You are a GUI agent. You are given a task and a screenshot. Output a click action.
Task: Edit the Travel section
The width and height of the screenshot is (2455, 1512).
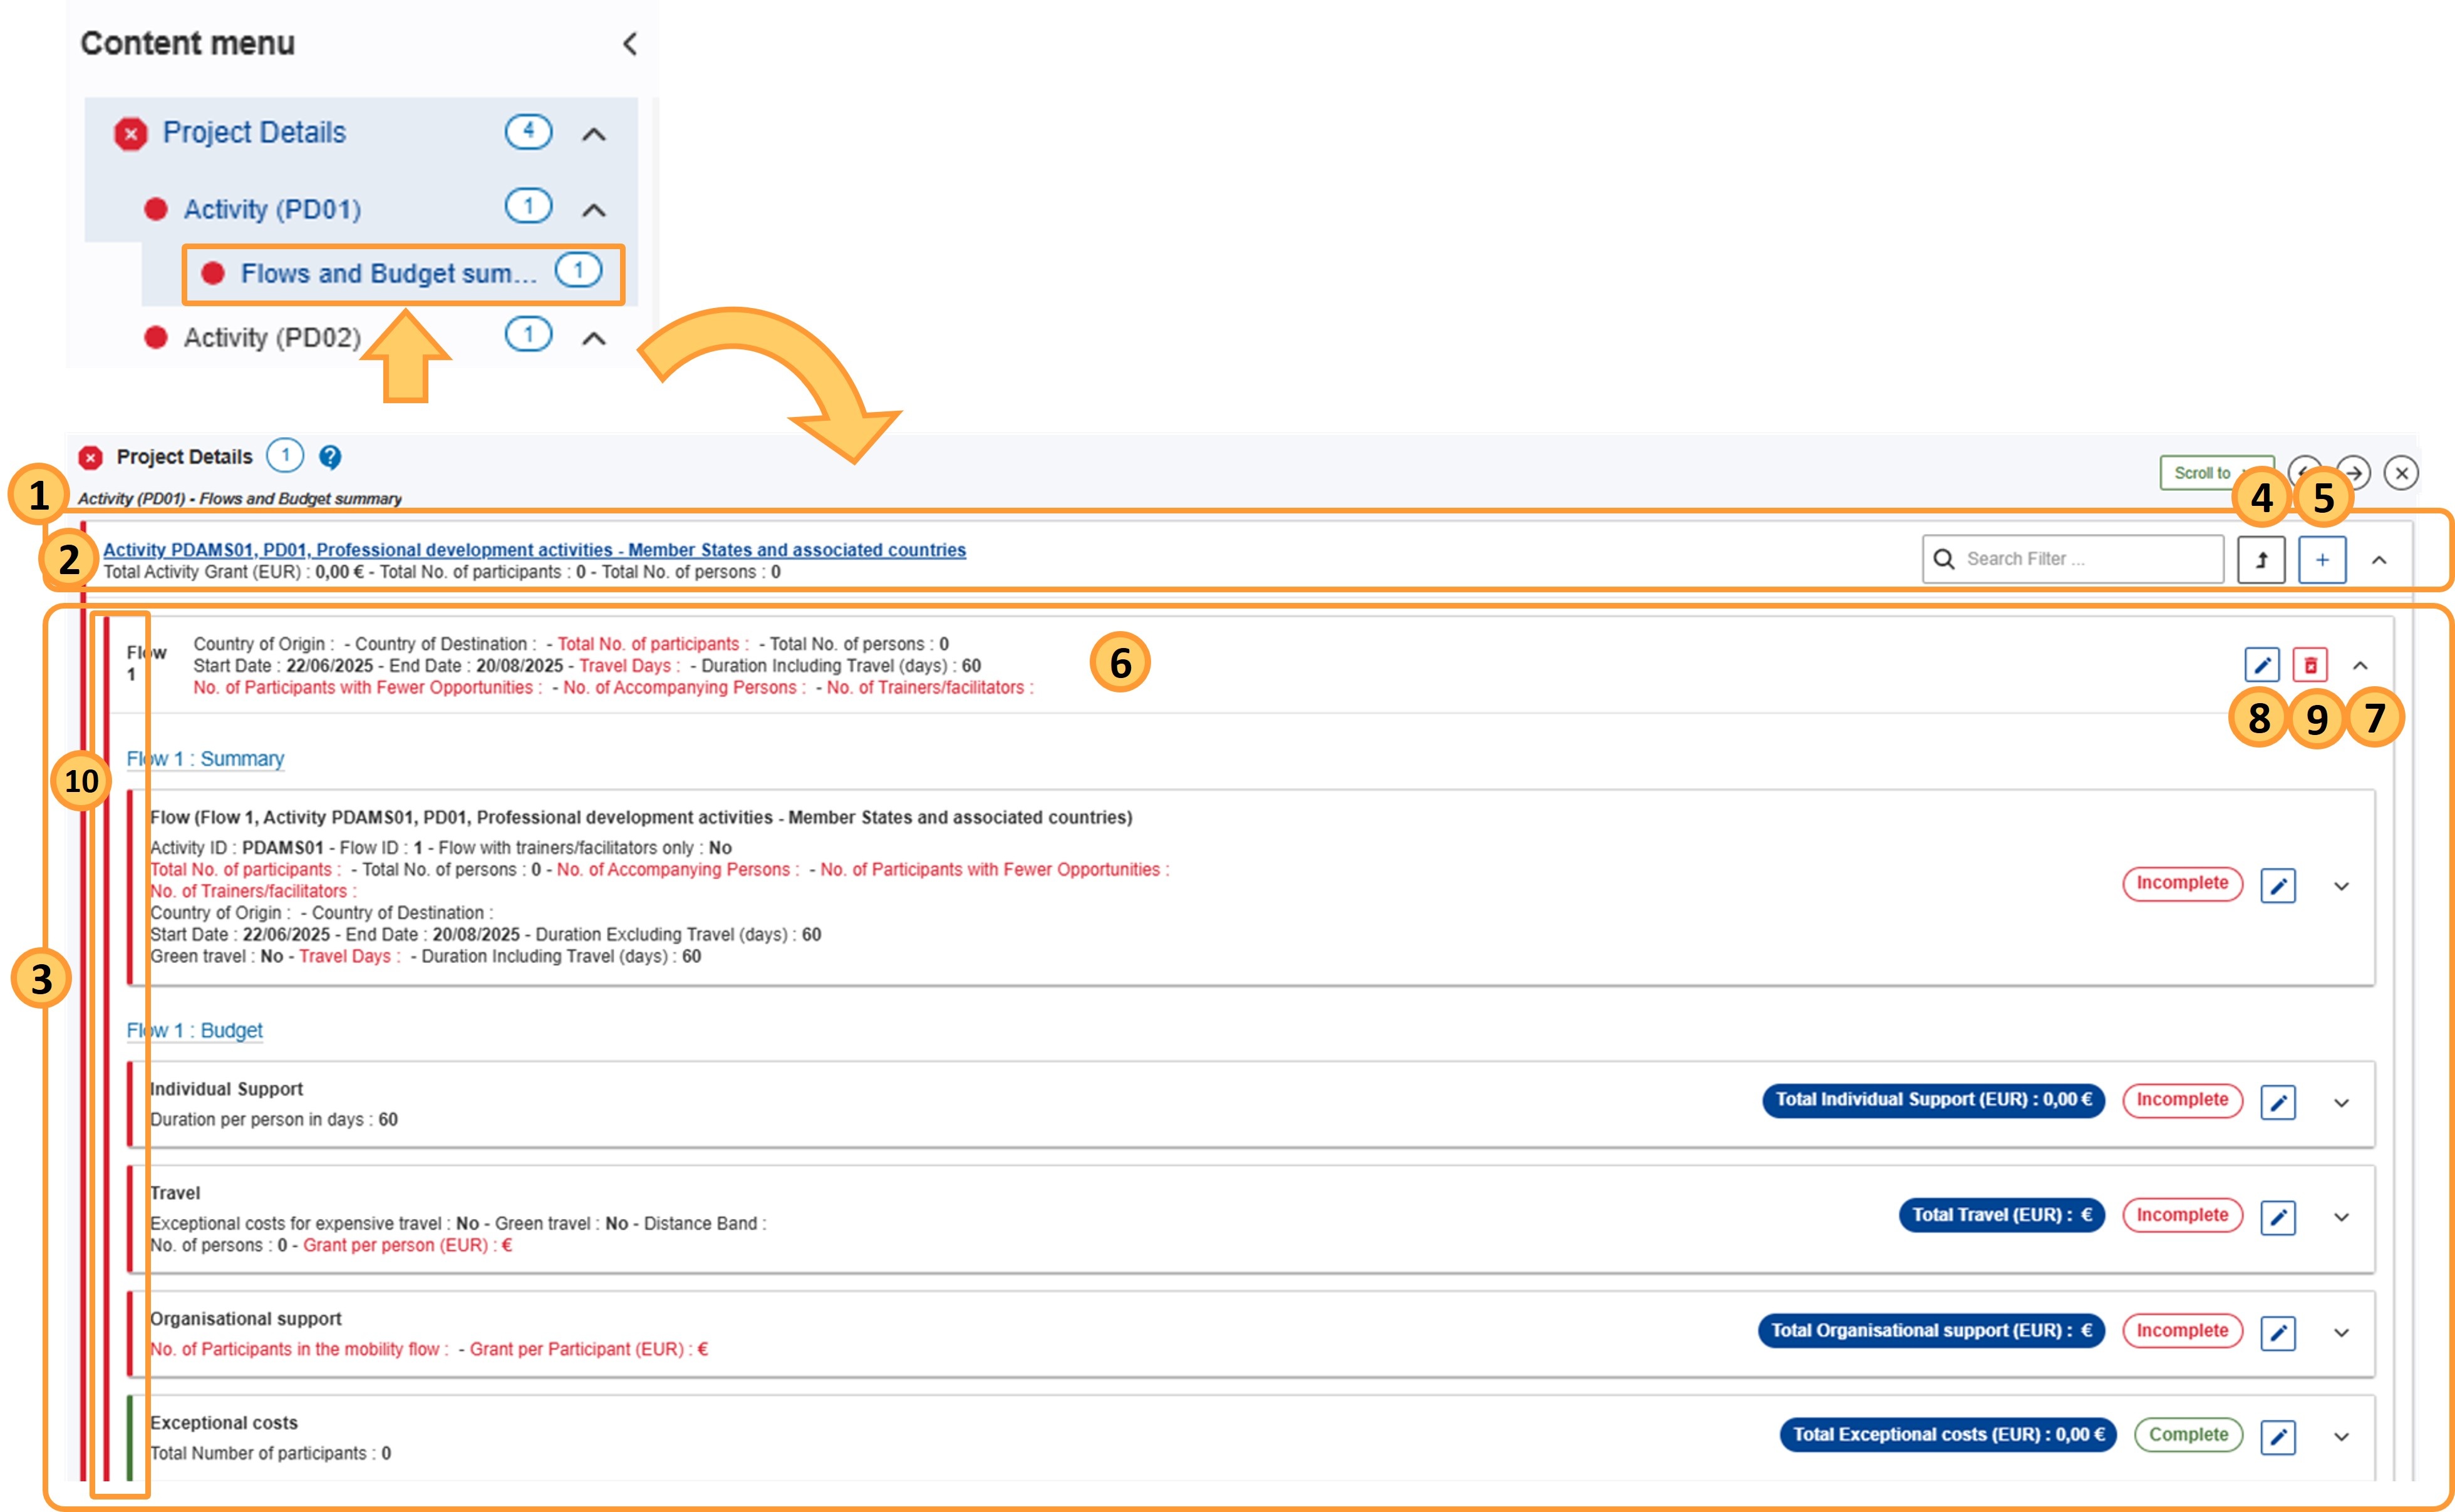(x=2278, y=1218)
